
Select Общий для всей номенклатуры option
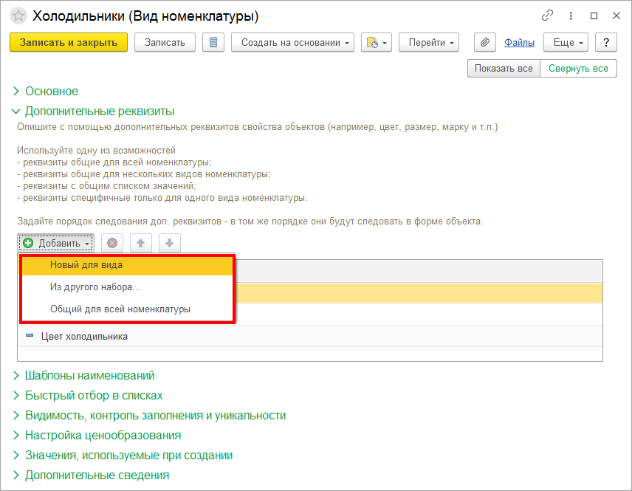(120, 309)
